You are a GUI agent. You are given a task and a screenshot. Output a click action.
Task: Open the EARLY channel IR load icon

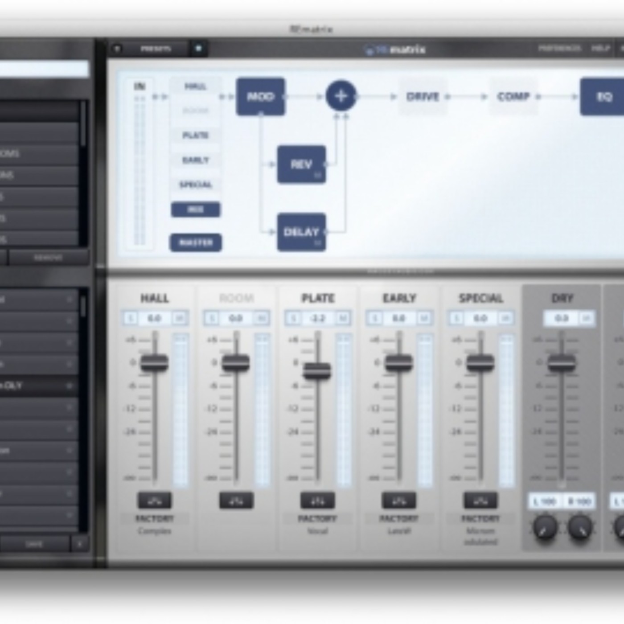click(x=398, y=501)
